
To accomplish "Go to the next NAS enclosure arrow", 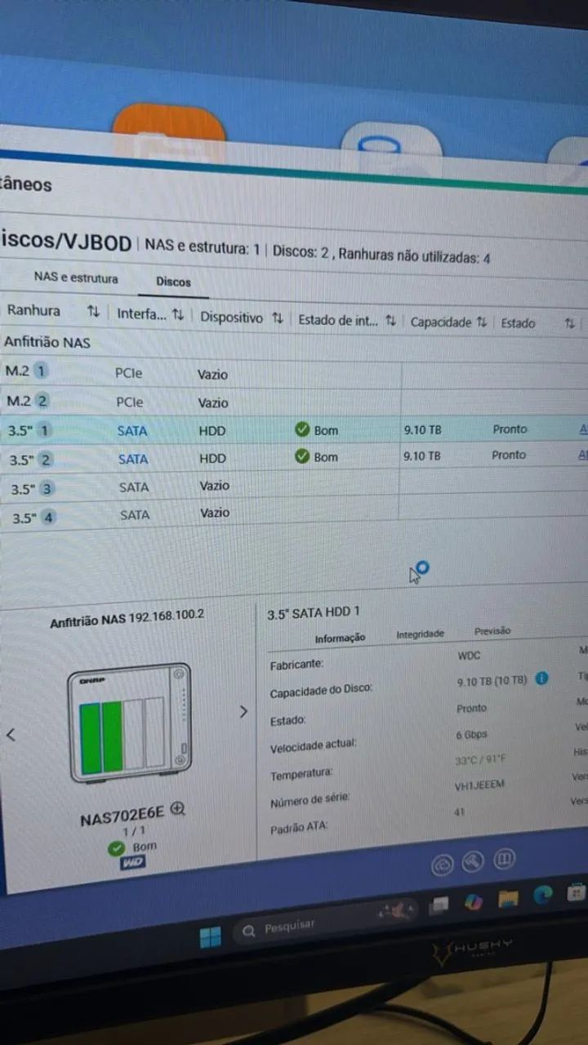I will click(243, 712).
